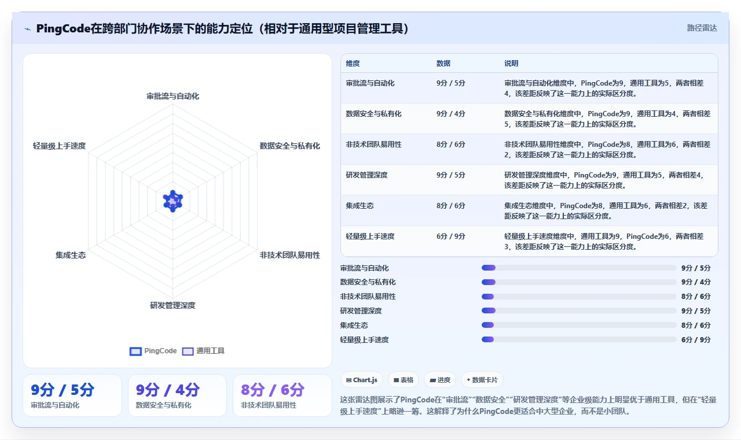This screenshot has height=440, width=741.
Task: Click the 研发管理深度 axis label on the radar
Action: (x=173, y=305)
